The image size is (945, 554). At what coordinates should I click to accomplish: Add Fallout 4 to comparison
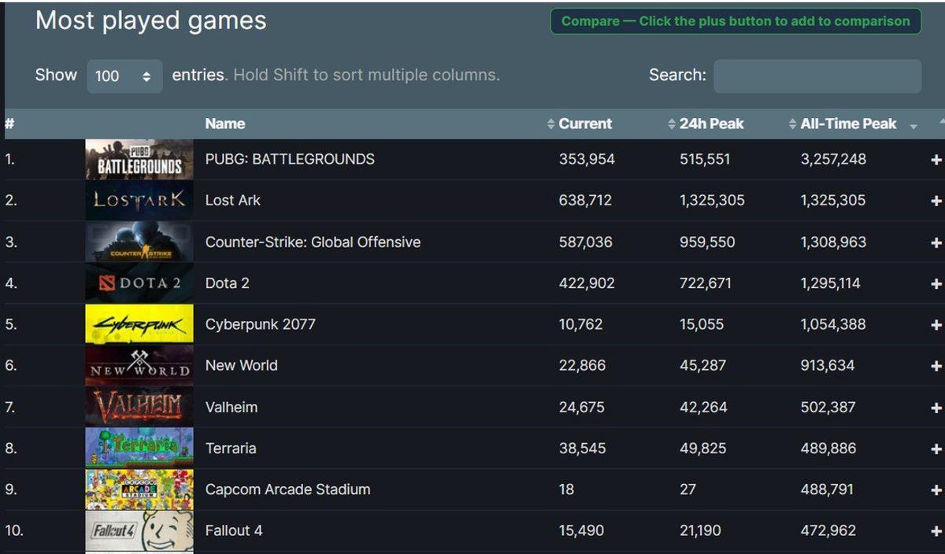(x=937, y=530)
